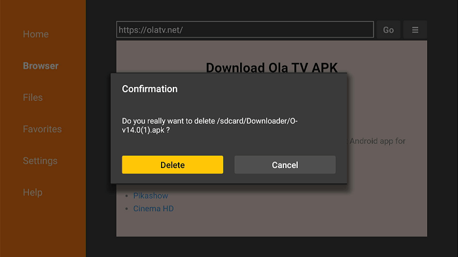This screenshot has width=458, height=257.
Task: Confirm with the yellow Delete button
Action: [x=172, y=165]
